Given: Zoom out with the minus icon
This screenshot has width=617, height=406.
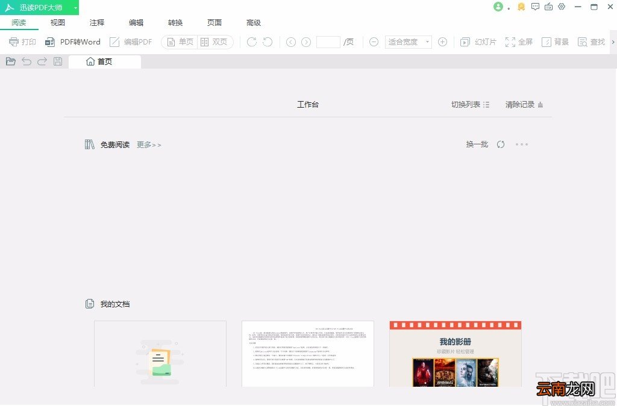Looking at the screenshot, I should coord(374,42).
